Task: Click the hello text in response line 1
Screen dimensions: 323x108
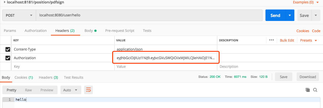Action: 21,100
